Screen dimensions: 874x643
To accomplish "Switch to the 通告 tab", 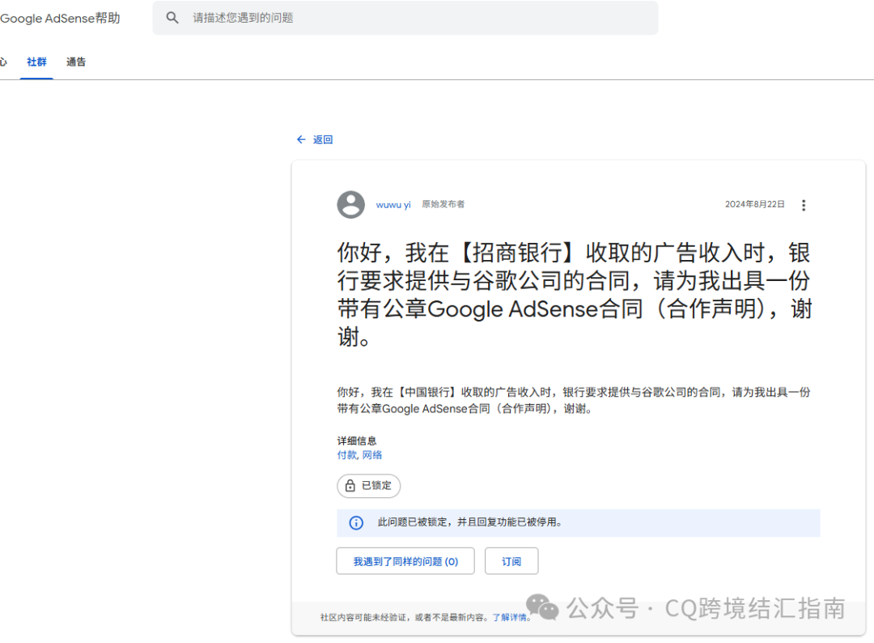I will (x=75, y=62).
